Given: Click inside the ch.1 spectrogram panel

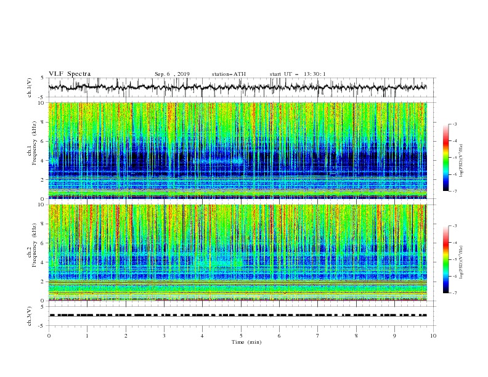Looking at the screenshot, I should 238,150.
